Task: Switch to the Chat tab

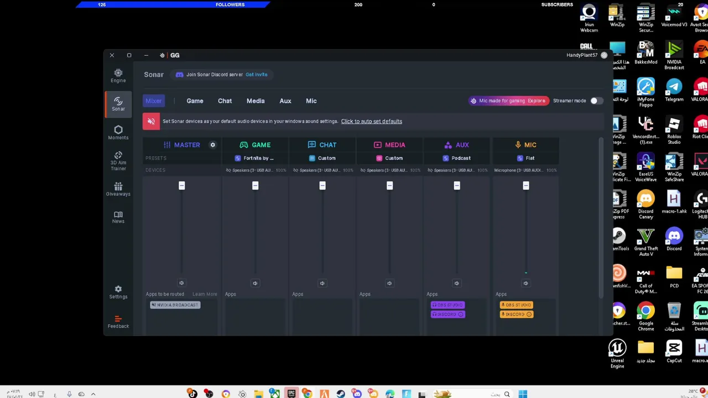Action: (225, 101)
